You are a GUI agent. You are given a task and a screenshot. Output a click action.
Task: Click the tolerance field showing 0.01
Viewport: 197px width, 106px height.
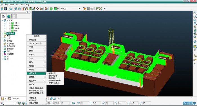(x=97, y=103)
